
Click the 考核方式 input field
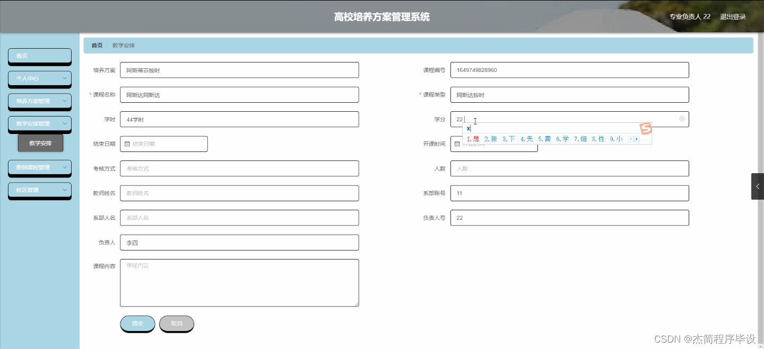tap(239, 168)
